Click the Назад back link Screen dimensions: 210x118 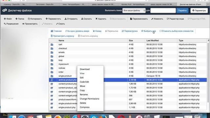click(97, 31)
